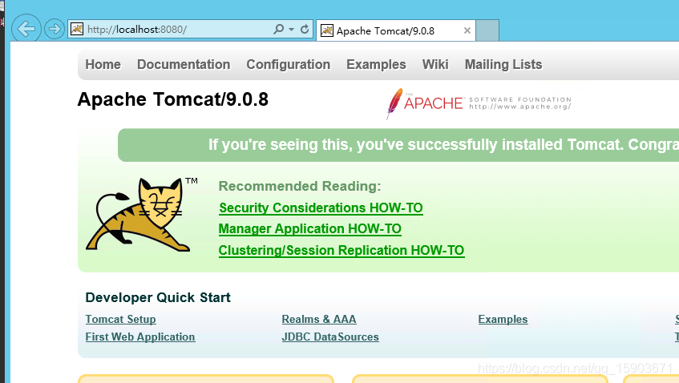Click the successfully installed Tomcat banner
Screen dimensions: 679x383
point(398,145)
